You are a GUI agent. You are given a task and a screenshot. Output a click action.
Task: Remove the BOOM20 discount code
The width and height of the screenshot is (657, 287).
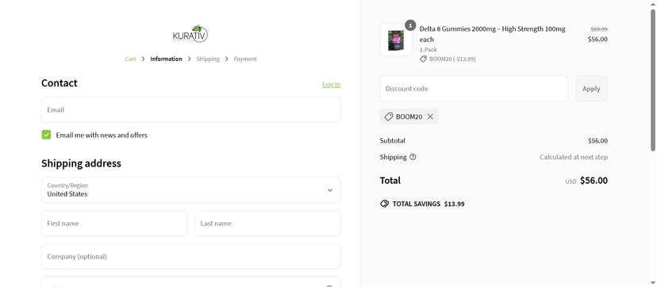click(x=430, y=117)
